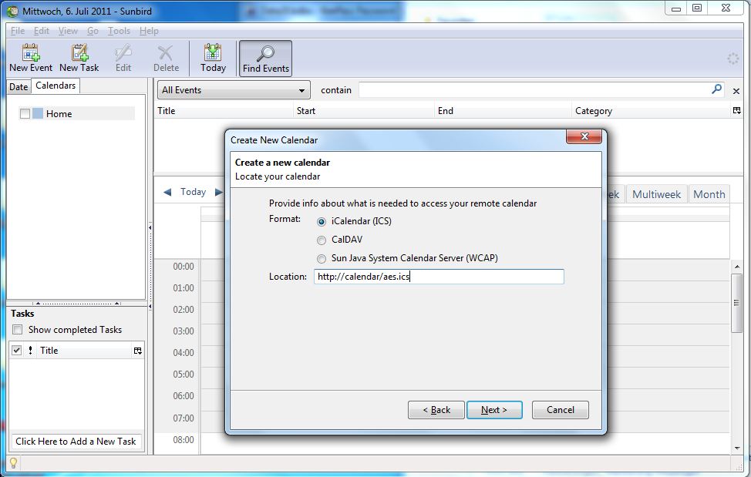Go to previous day with left arrow
This screenshot has width=751, height=477.
[x=167, y=192]
